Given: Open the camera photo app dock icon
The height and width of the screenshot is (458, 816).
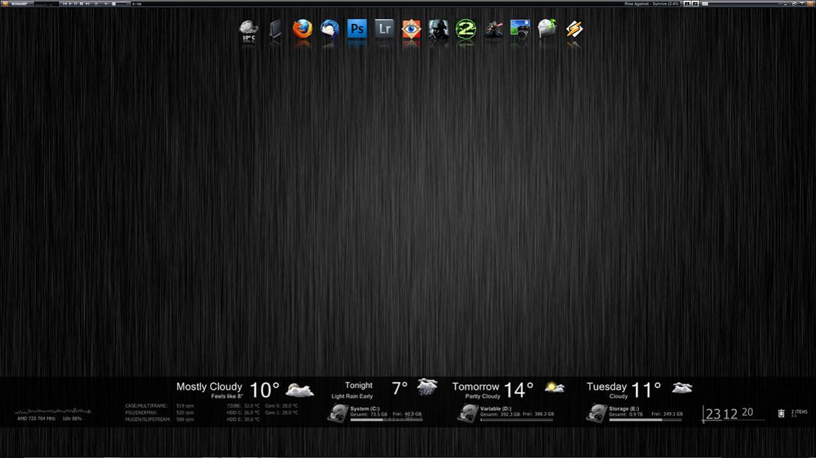Looking at the screenshot, I should (x=520, y=29).
